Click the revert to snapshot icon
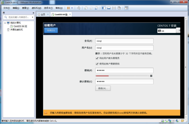The image size is (189, 124). point(91,8)
